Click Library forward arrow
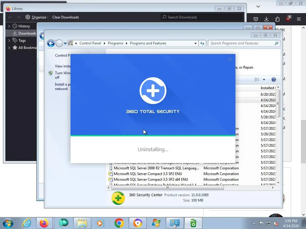The width and height of the screenshot is (306, 229). pyautogui.click(x=18, y=17)
